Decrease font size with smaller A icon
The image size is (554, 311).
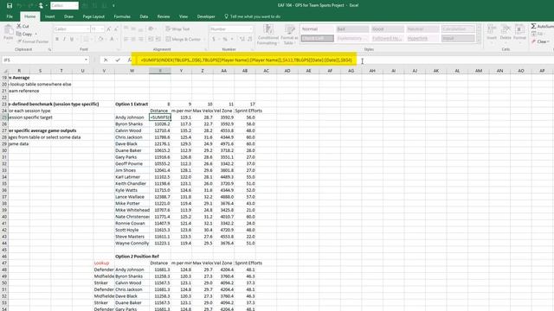pyautogui.click(x=116, y=29)
